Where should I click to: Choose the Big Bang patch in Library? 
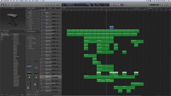(x=15, y=47)
